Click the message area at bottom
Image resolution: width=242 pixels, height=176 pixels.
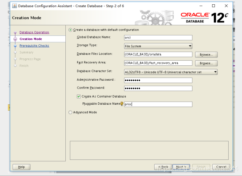(149, 150)
